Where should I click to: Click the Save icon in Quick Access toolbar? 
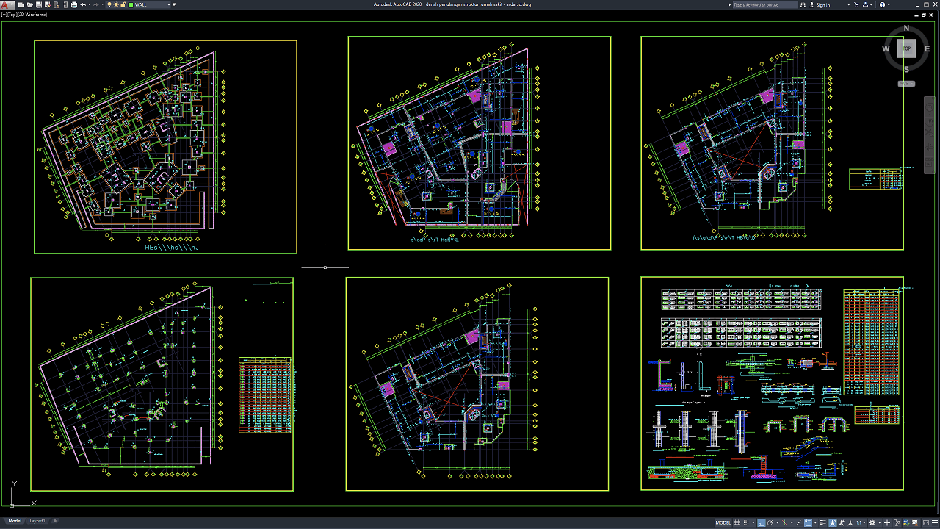[39, 4]
